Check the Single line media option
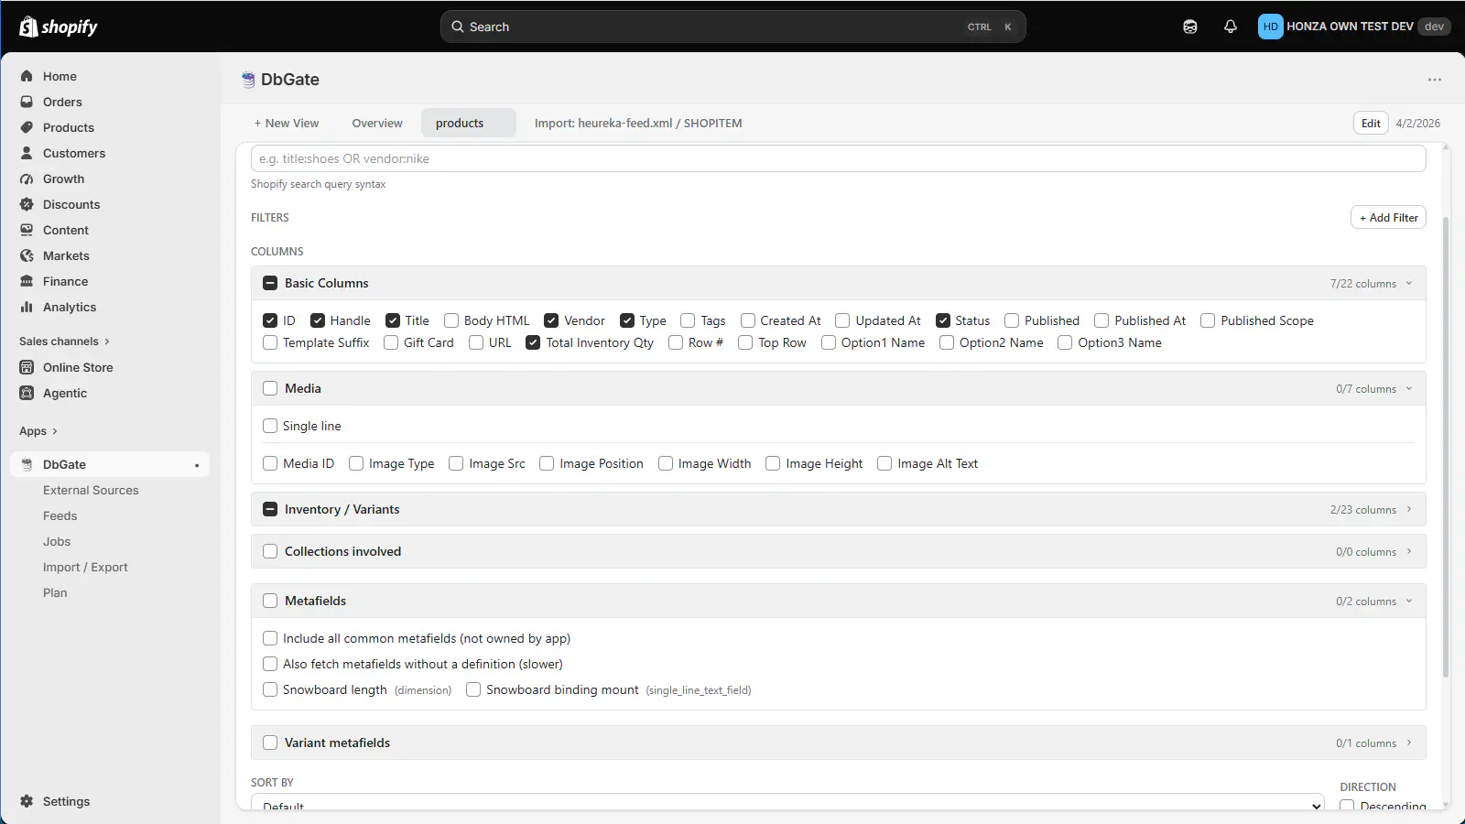The width and height of the screenshot is (1465, 824). tap(270, 426)
